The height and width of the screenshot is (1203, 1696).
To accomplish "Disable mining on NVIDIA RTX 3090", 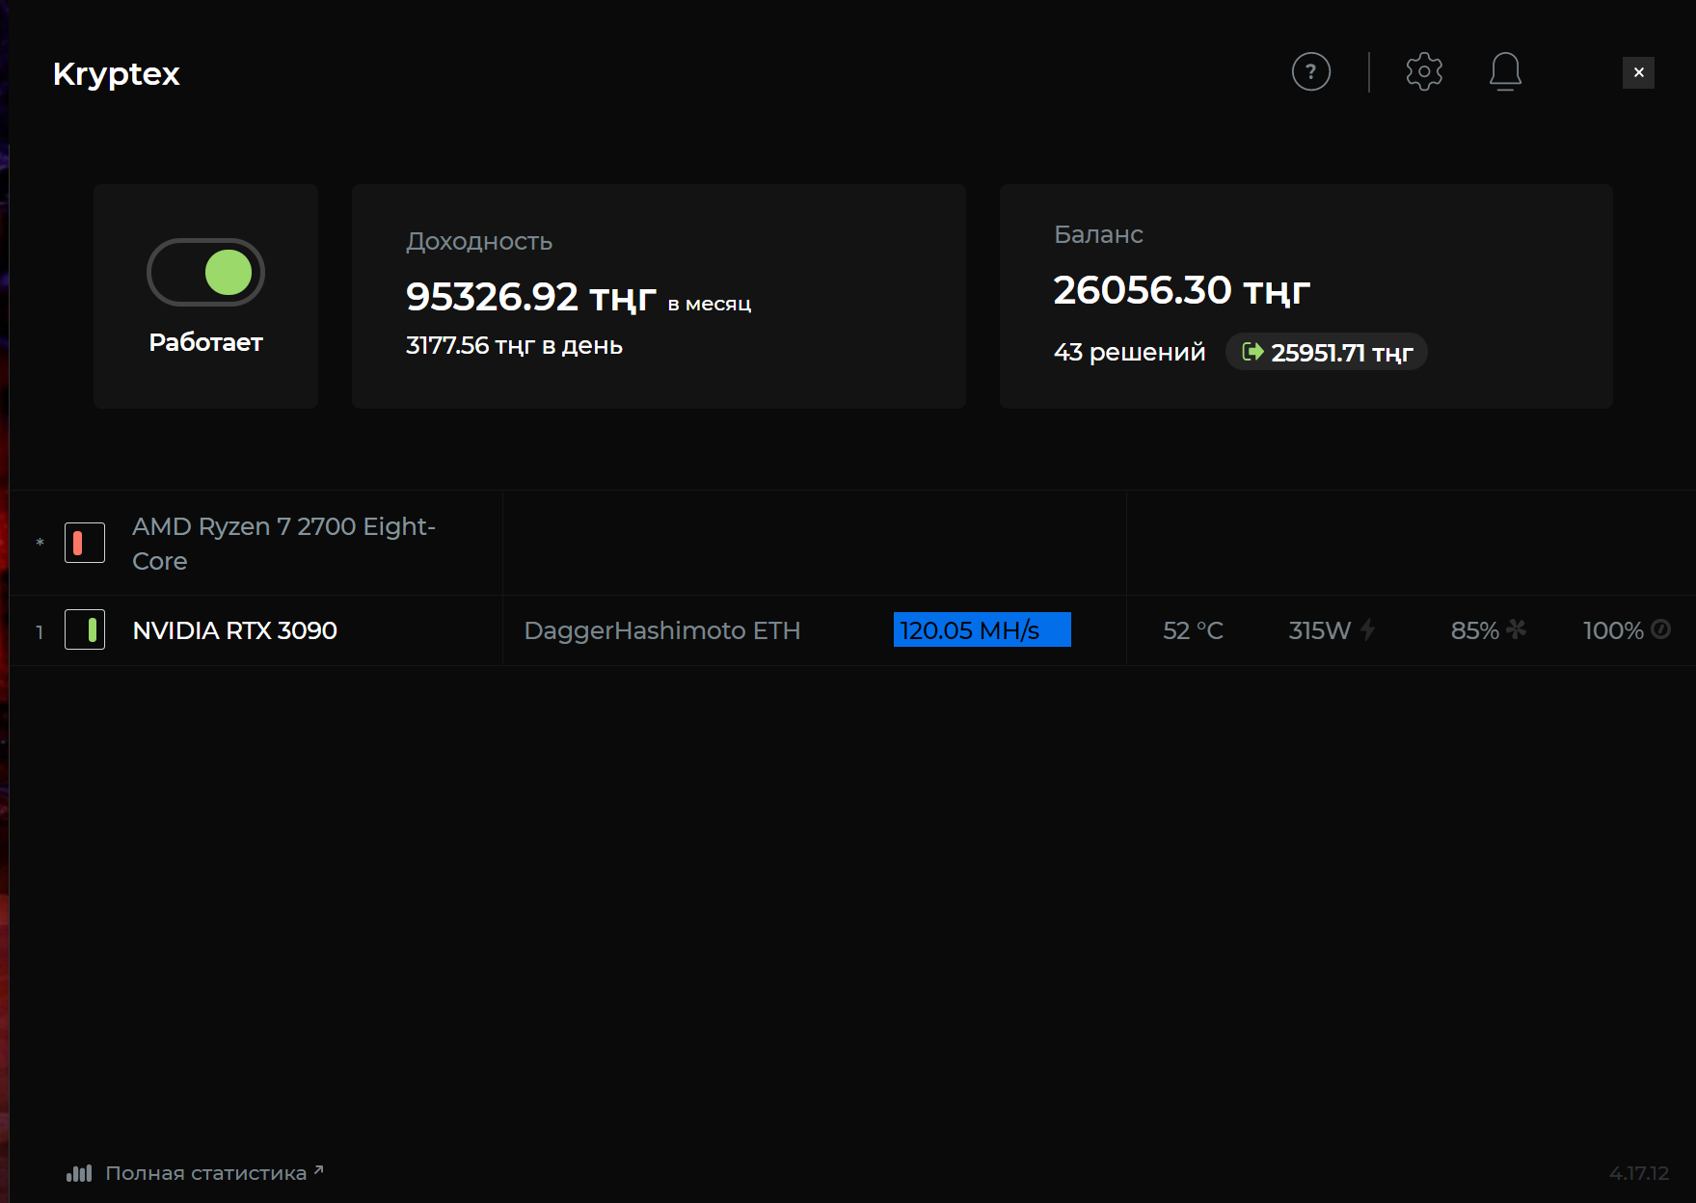I will coord(85,630).
